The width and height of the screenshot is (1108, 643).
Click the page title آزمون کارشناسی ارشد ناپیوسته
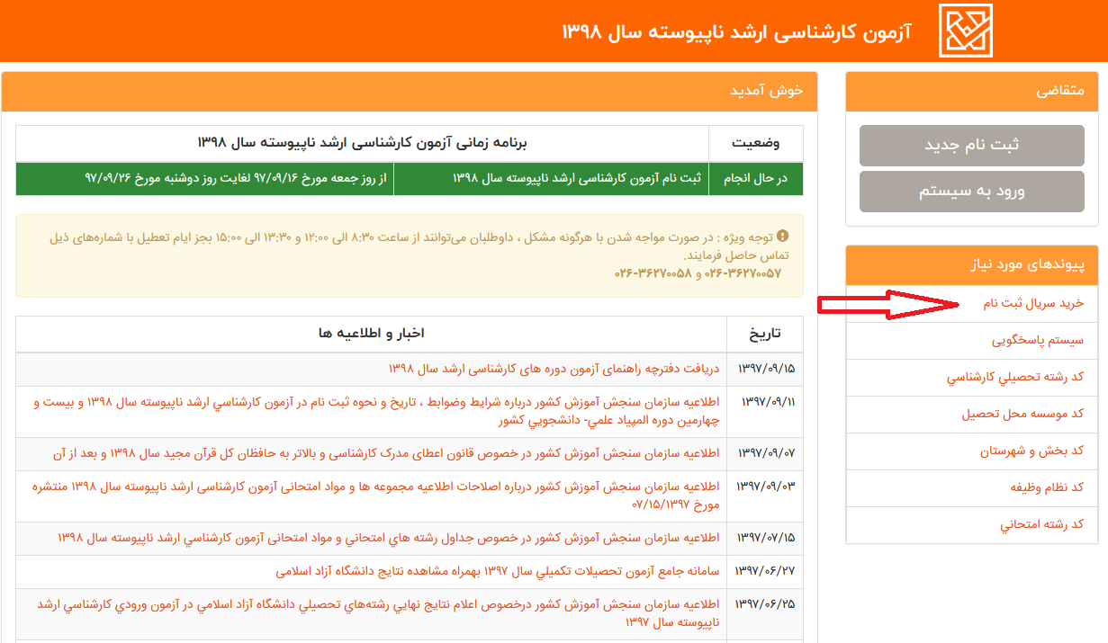tap(736, 32)
